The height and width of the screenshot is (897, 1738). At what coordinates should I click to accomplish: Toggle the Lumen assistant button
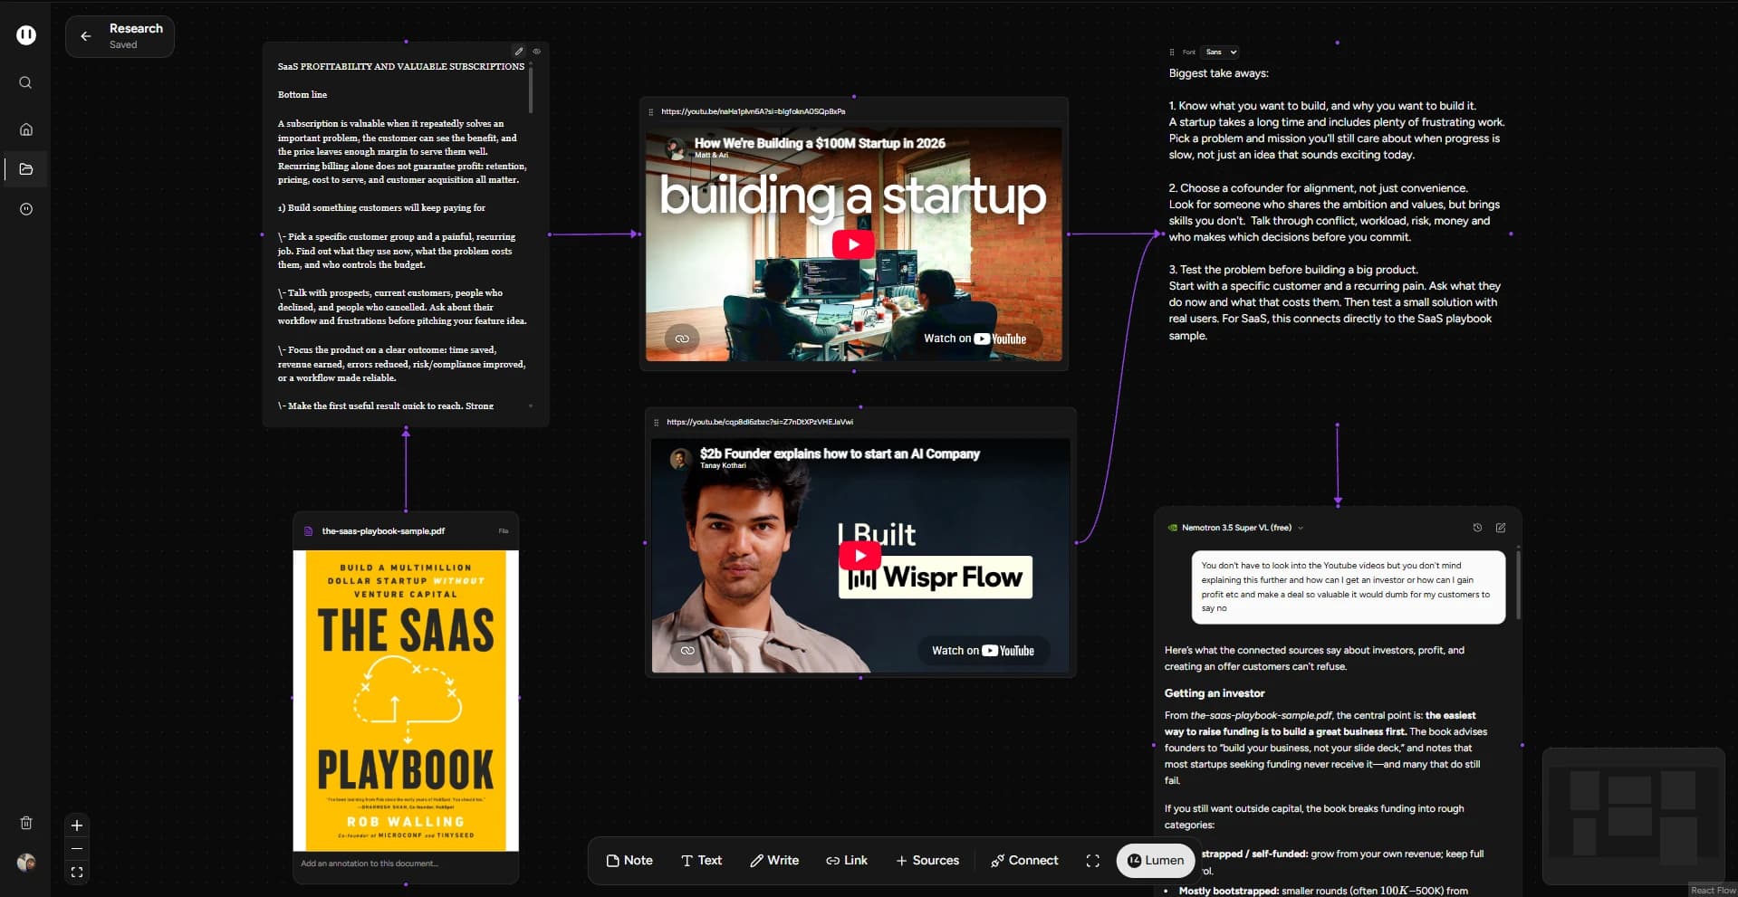coord(1156,861)
